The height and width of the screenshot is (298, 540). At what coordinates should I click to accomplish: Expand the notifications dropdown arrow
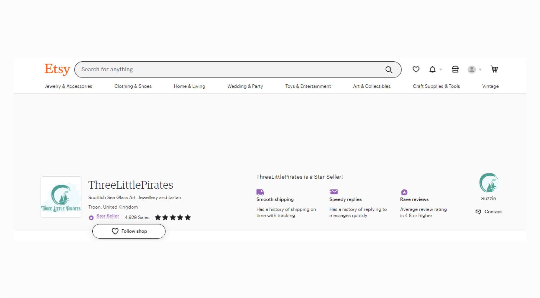click(x=441, y=70)
